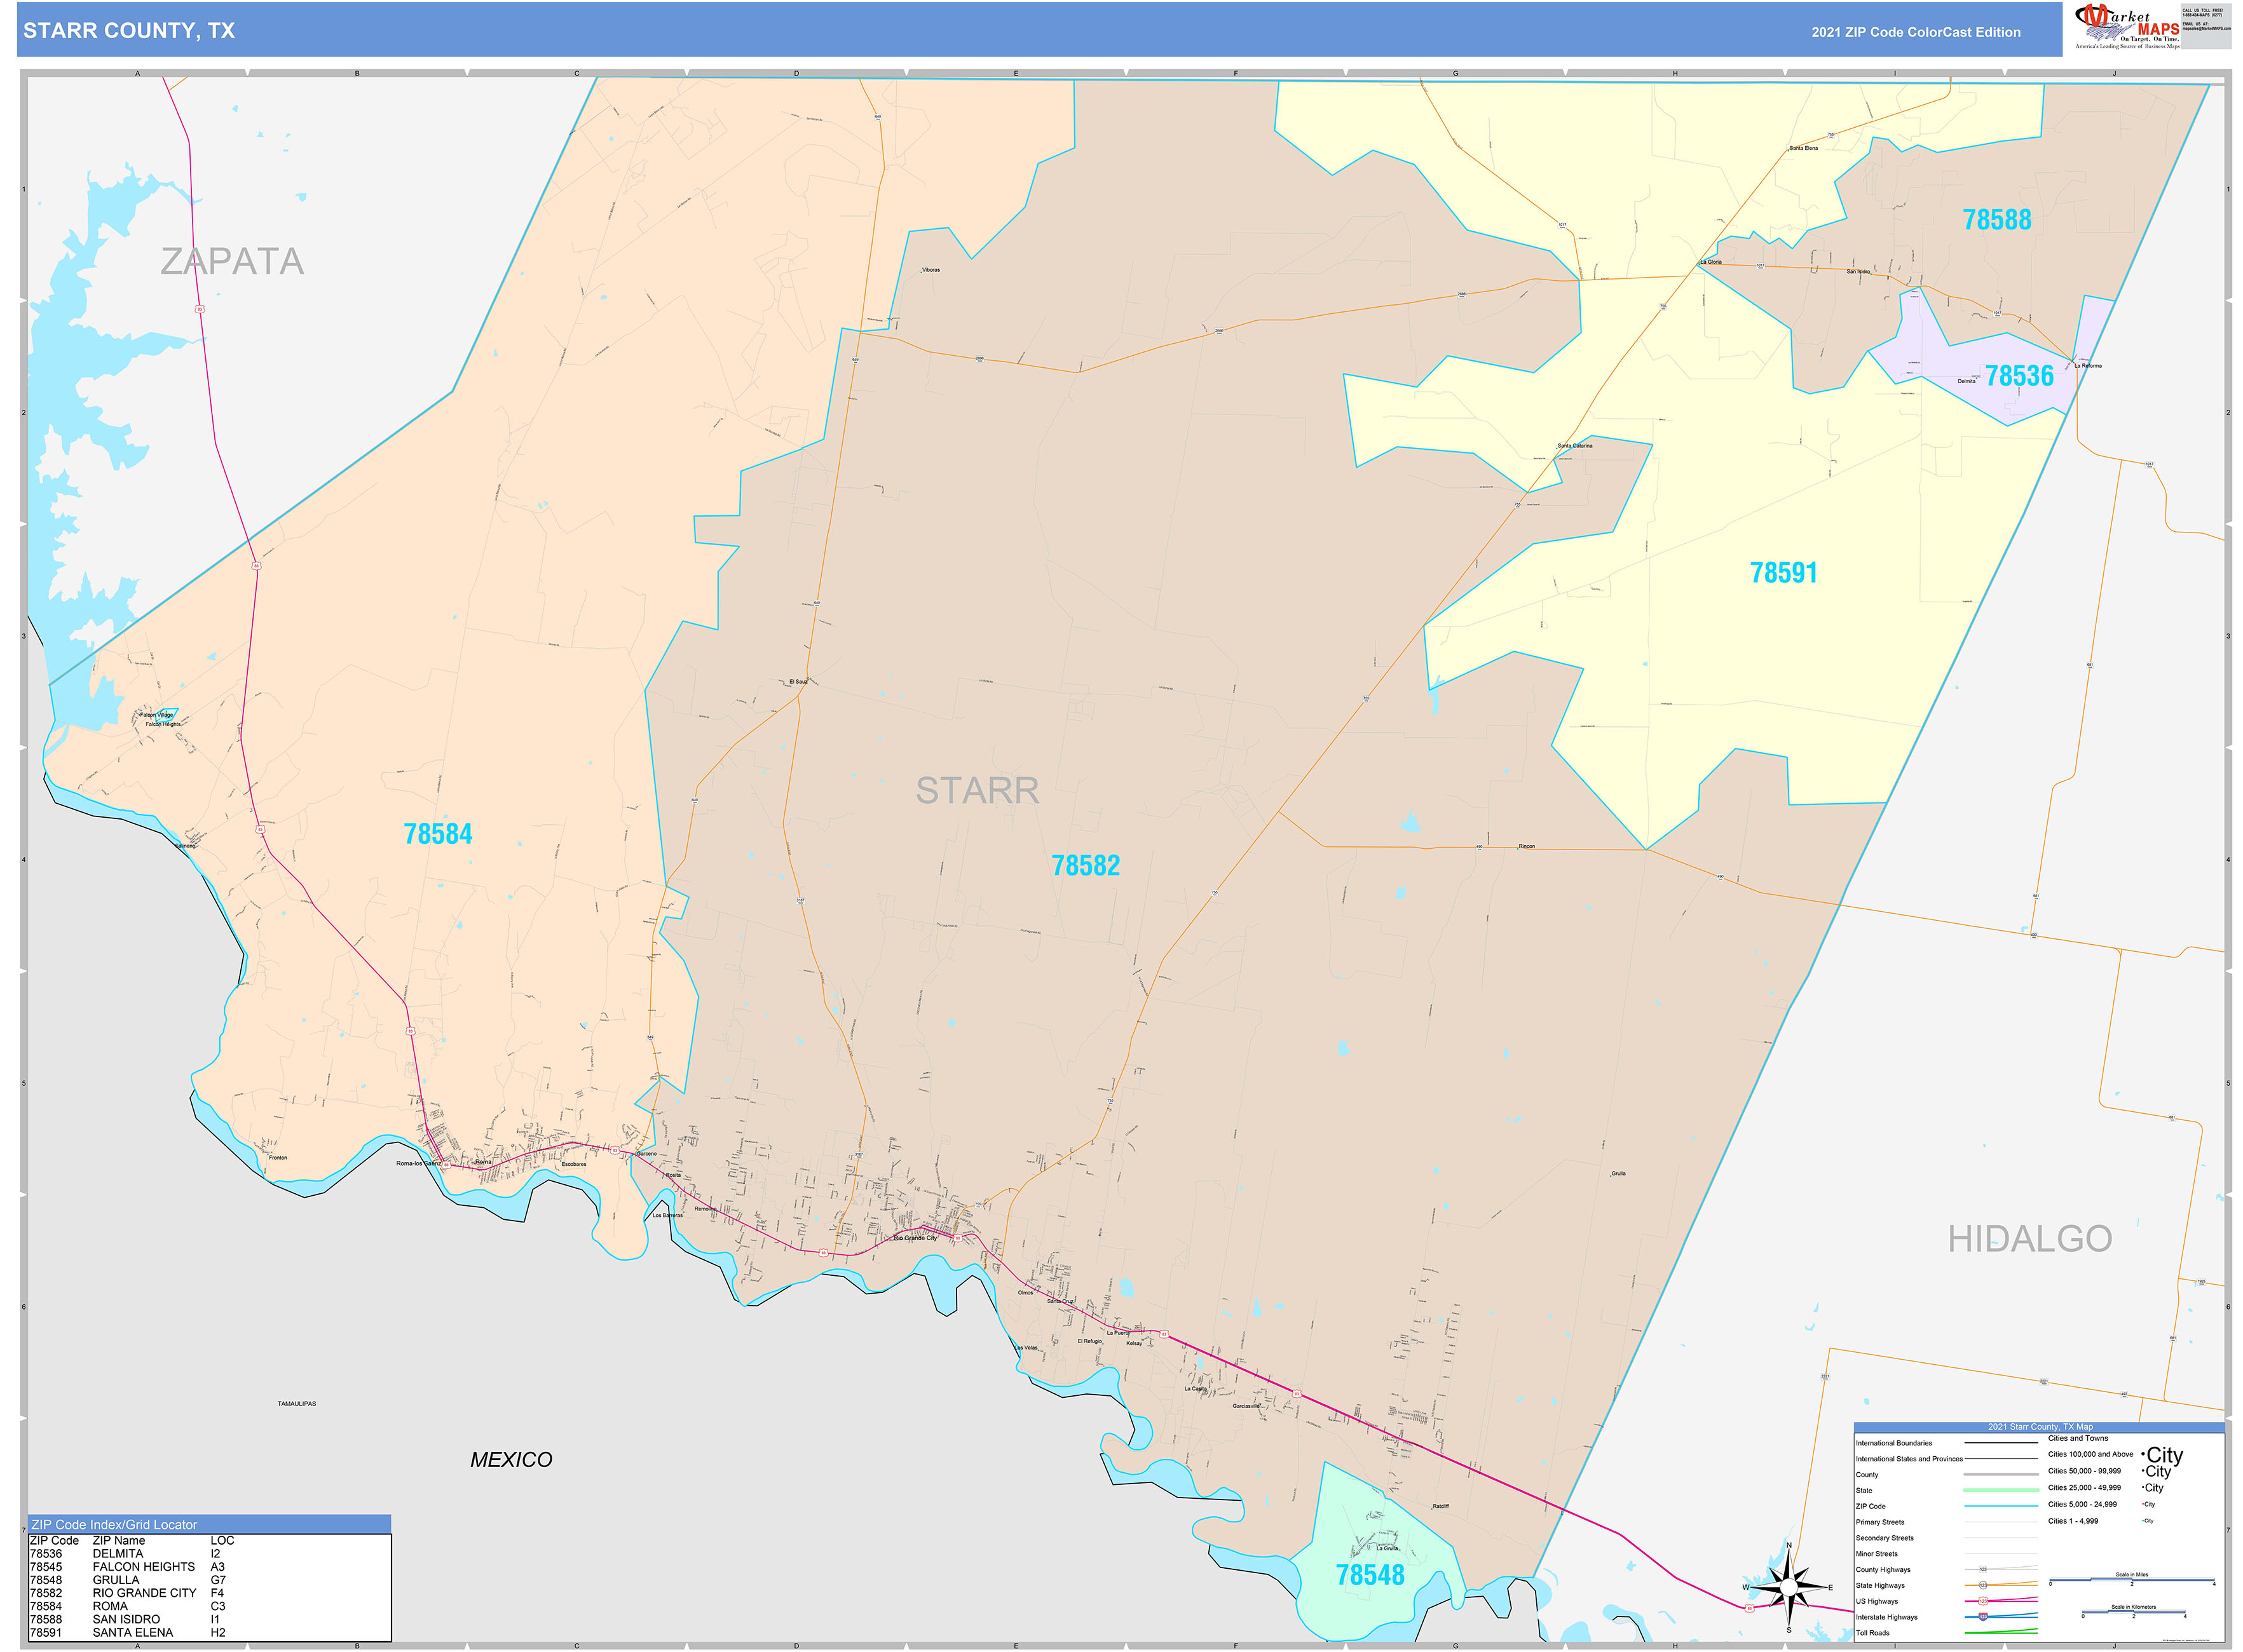Click 'Cities 5,000 - 24,999' legend entry
This screenshot has width=2243, height=1652.
point(2082,1504)
